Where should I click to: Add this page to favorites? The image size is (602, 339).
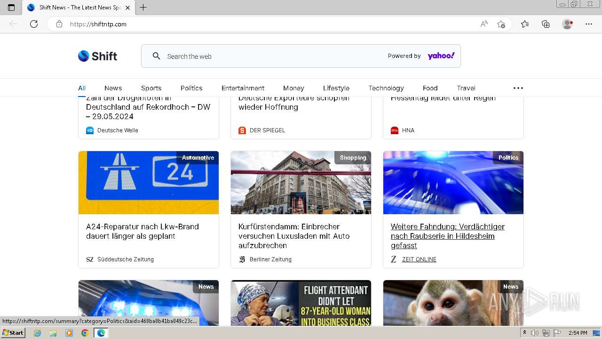click(501, 24)
